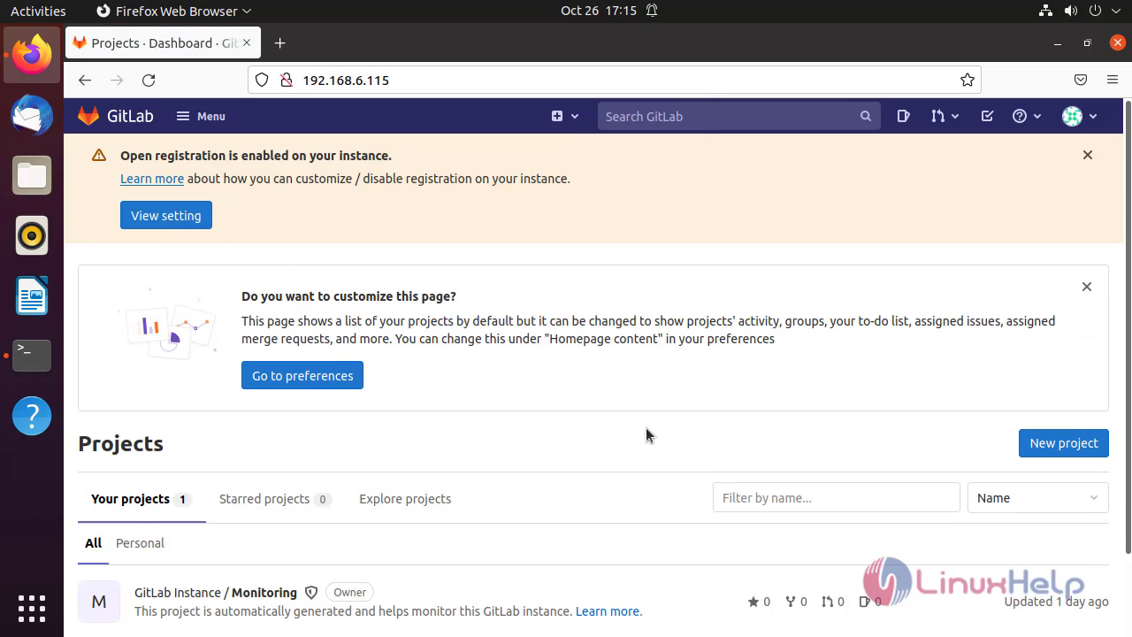The width and height of the screenshot is (1132, 637).
Task: Click the browser forward arrow
Action: point(117,80)
